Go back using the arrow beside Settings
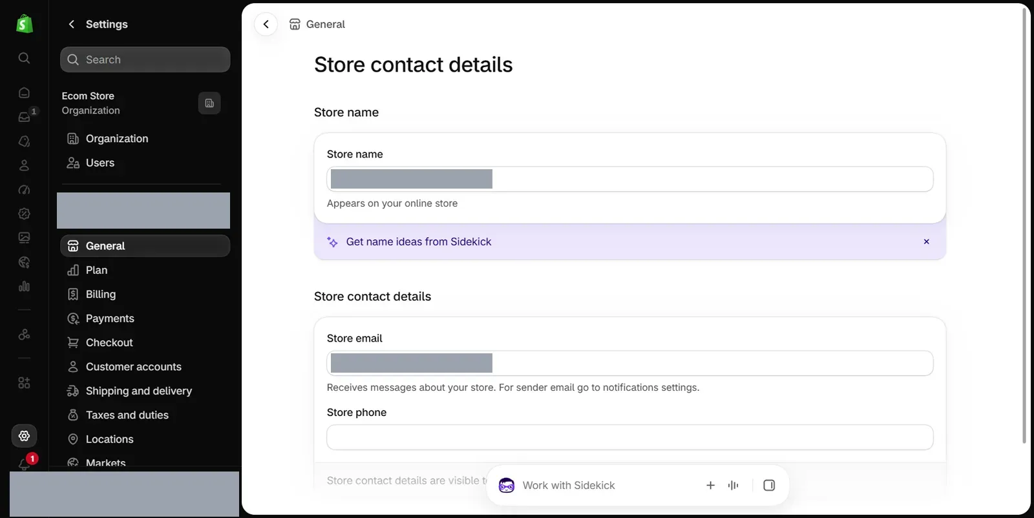The width and height of the screenshot is (1034, 518). pyautogui.click(x=72, y=24)
